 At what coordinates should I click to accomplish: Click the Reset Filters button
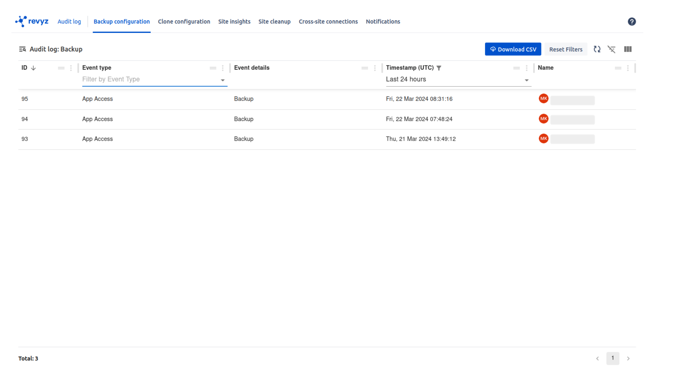[565, 49]
